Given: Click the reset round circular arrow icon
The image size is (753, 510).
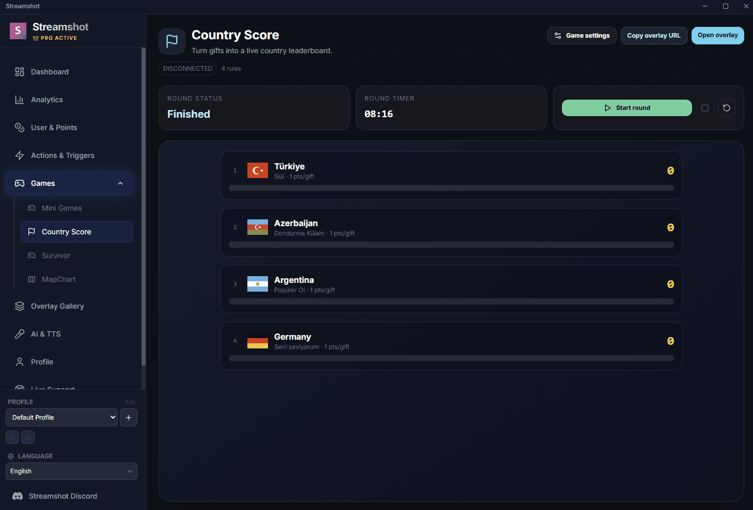Looking at the screenshot, I should point(727,108).
